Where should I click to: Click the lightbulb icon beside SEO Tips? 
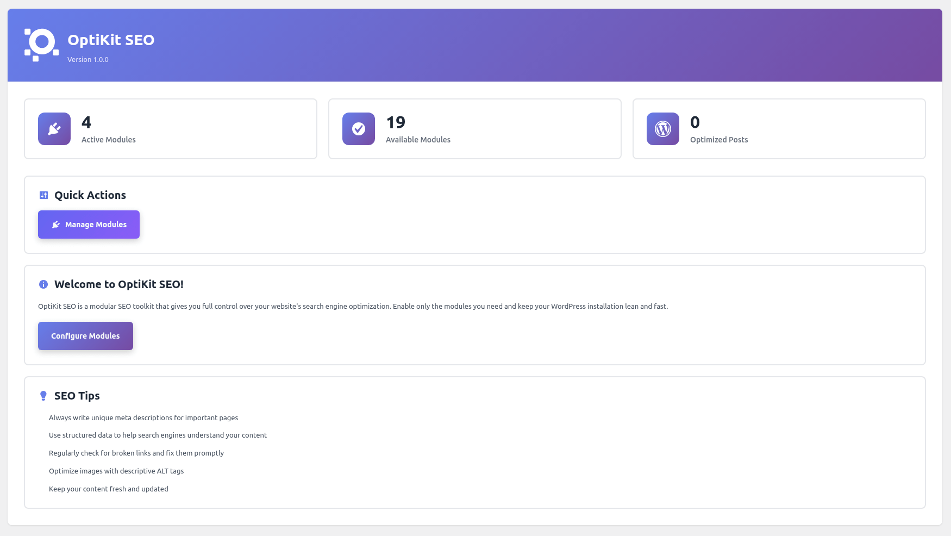(43, 396)
